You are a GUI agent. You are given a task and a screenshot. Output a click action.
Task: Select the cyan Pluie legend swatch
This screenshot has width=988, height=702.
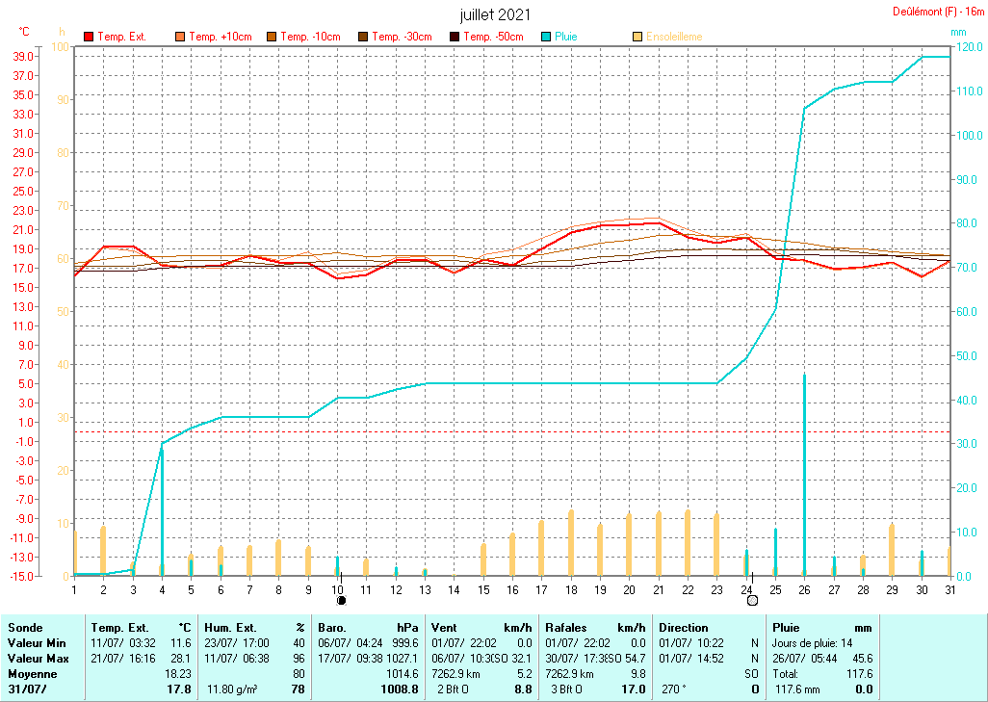547,37
